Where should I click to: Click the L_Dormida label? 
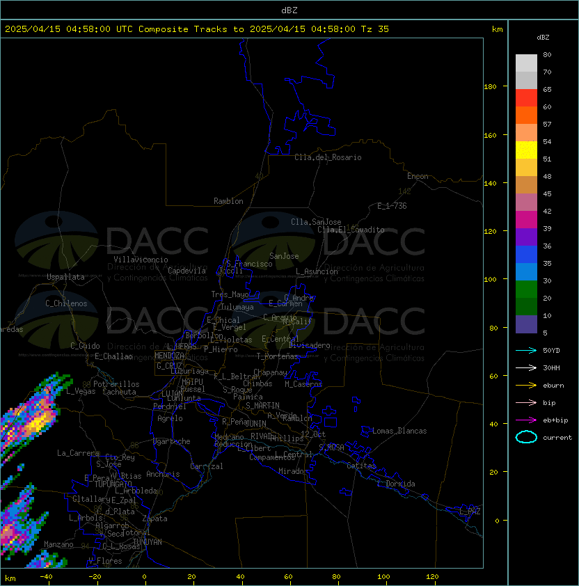[x=396, y=484]
